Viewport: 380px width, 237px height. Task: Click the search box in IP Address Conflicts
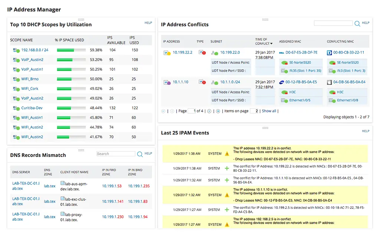tap(333, 23)
